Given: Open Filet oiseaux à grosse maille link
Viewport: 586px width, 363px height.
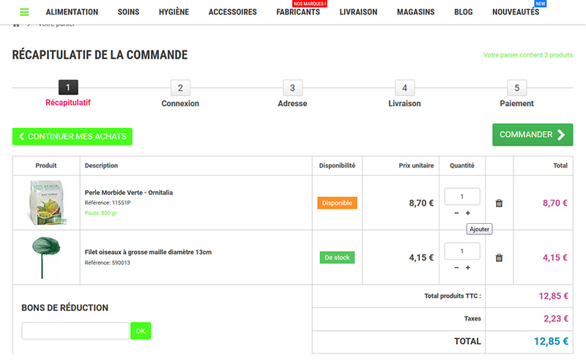Looking at the screenshot, I should point(148,252).
